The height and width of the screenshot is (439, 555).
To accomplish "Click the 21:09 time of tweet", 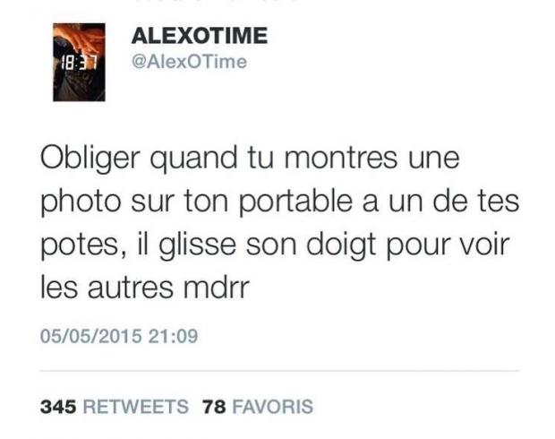I will click(173, 336).
